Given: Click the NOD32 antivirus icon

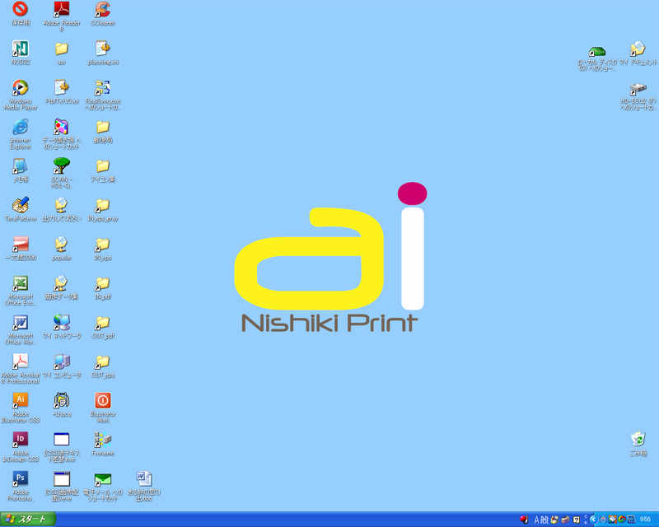Looking at the screenshot, I should coord(21,49).
